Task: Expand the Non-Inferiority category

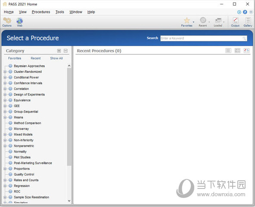Action: click(5, 140)
